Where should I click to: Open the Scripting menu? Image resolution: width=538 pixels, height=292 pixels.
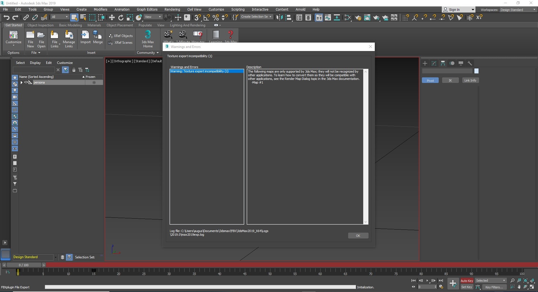238,10
